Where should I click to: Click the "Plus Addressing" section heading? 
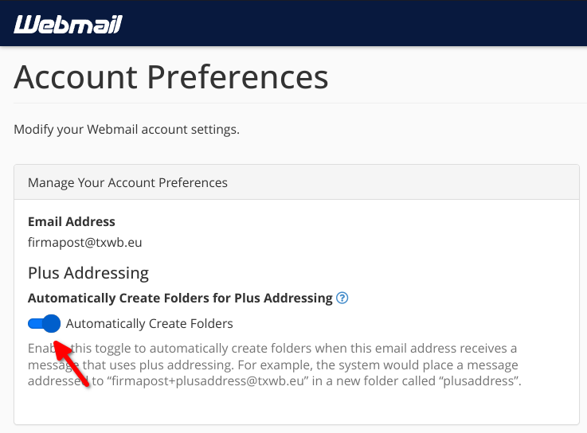[88, 273]
